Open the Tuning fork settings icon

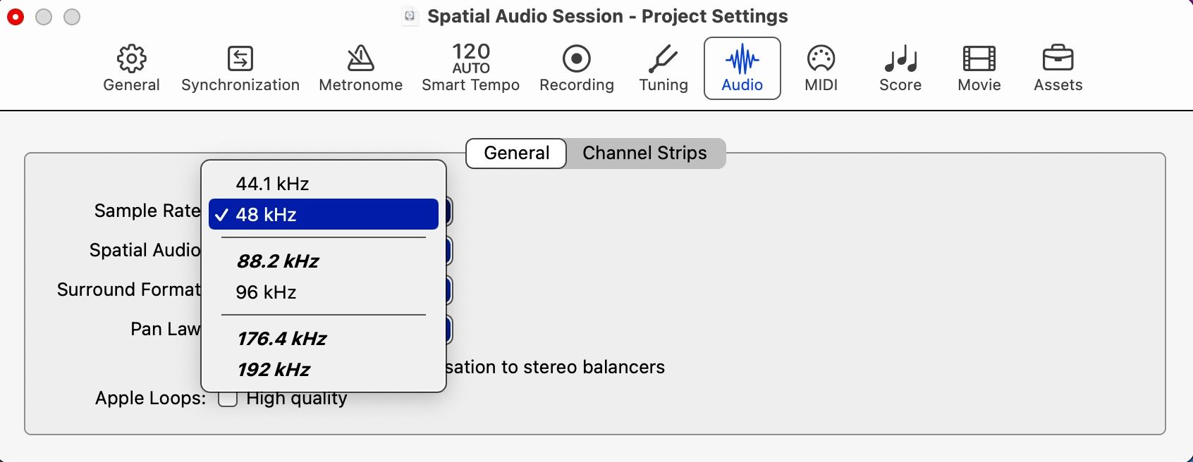(662, 67)
